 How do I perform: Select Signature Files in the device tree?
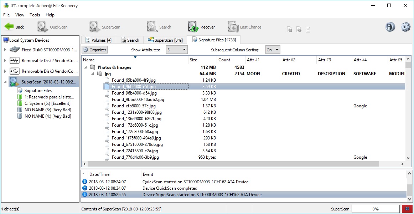click(35, 91)
